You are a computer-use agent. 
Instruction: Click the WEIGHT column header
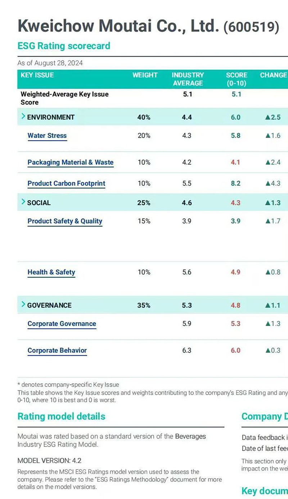point(145,75)
